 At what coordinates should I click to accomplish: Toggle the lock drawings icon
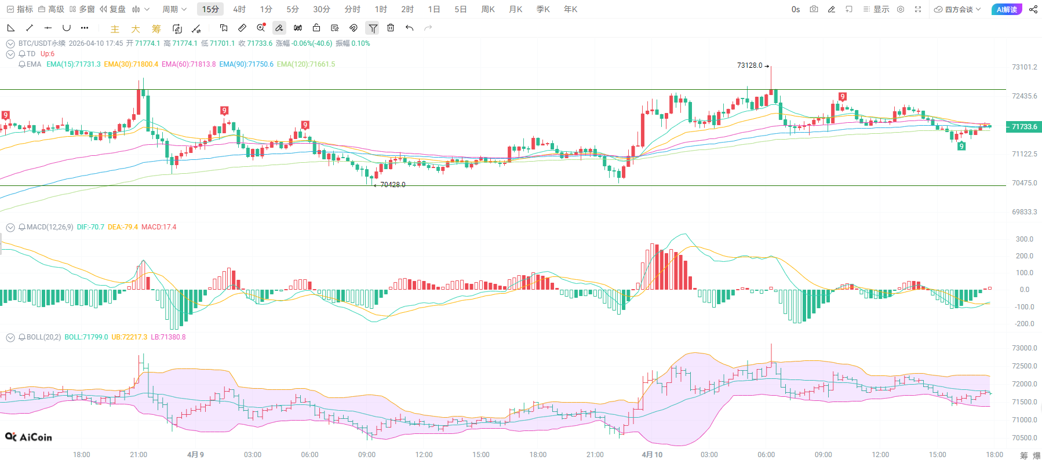pos(316,28)
